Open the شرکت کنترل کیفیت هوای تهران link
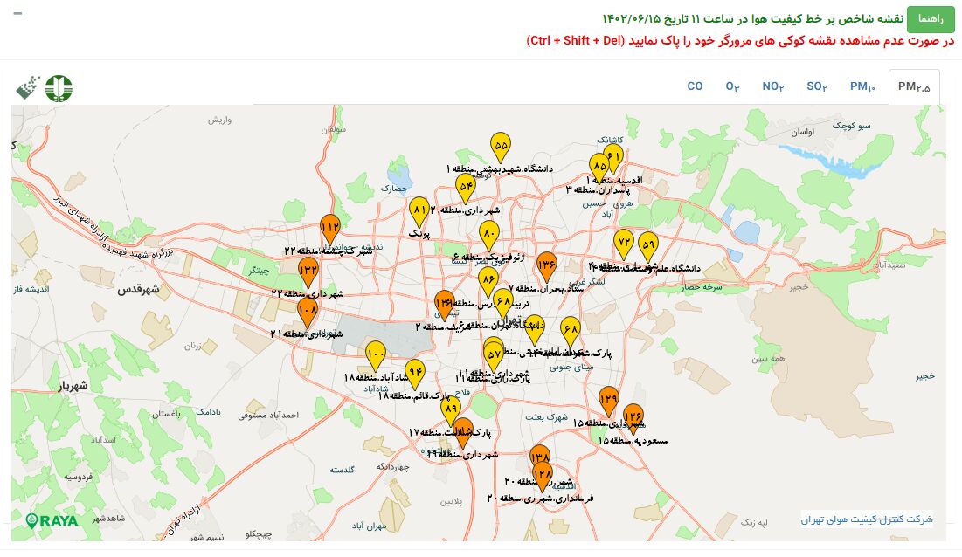The width and height of the screenshot is (962, 557). point(866,519)
